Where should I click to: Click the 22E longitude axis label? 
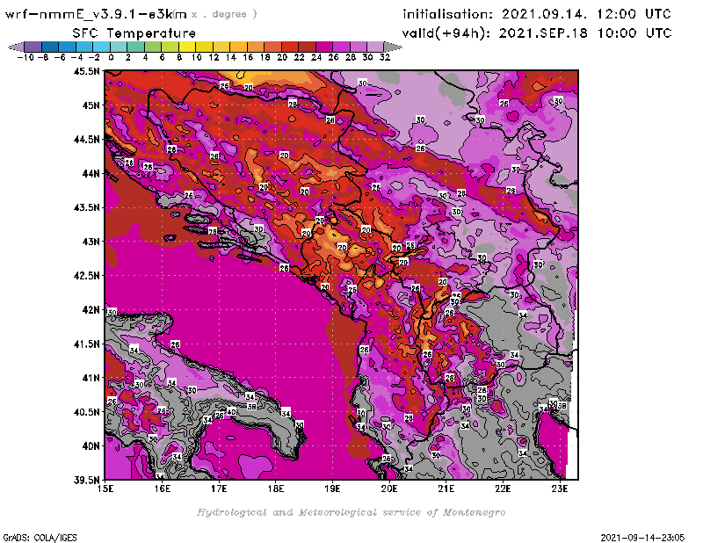(x=503, y=489)
